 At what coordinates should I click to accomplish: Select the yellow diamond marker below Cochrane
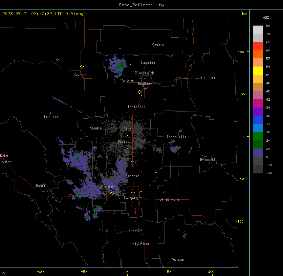(x=112, y=193)
